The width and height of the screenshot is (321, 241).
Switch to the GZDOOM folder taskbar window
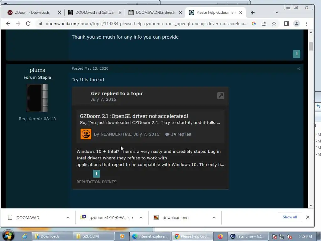94,236
